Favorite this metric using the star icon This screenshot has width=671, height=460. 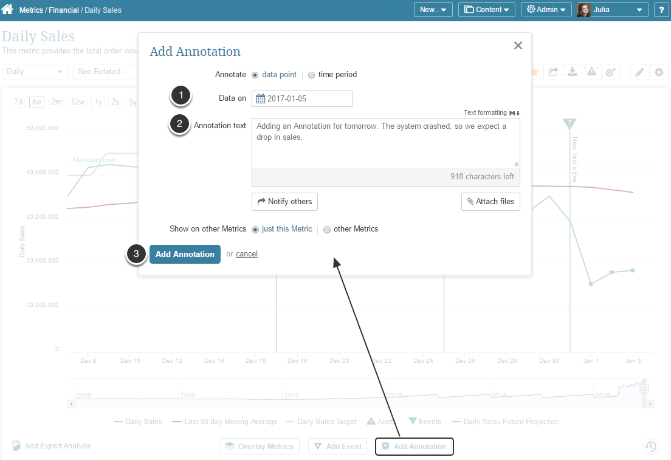(534, 72)
